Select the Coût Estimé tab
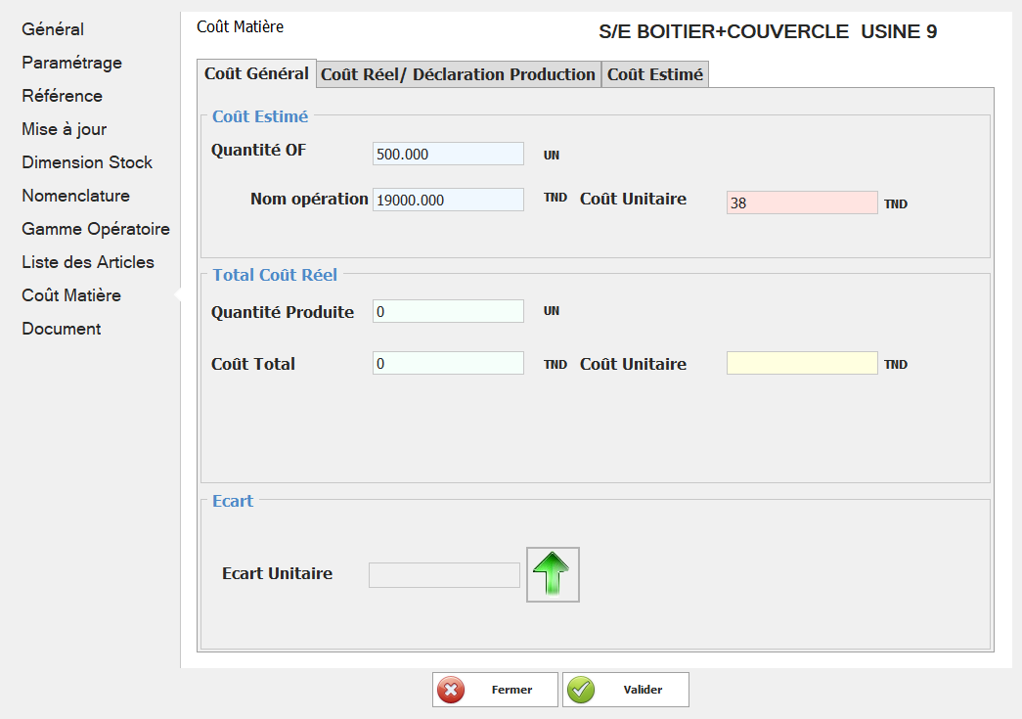1022x719 pixels. coord(654,74)
